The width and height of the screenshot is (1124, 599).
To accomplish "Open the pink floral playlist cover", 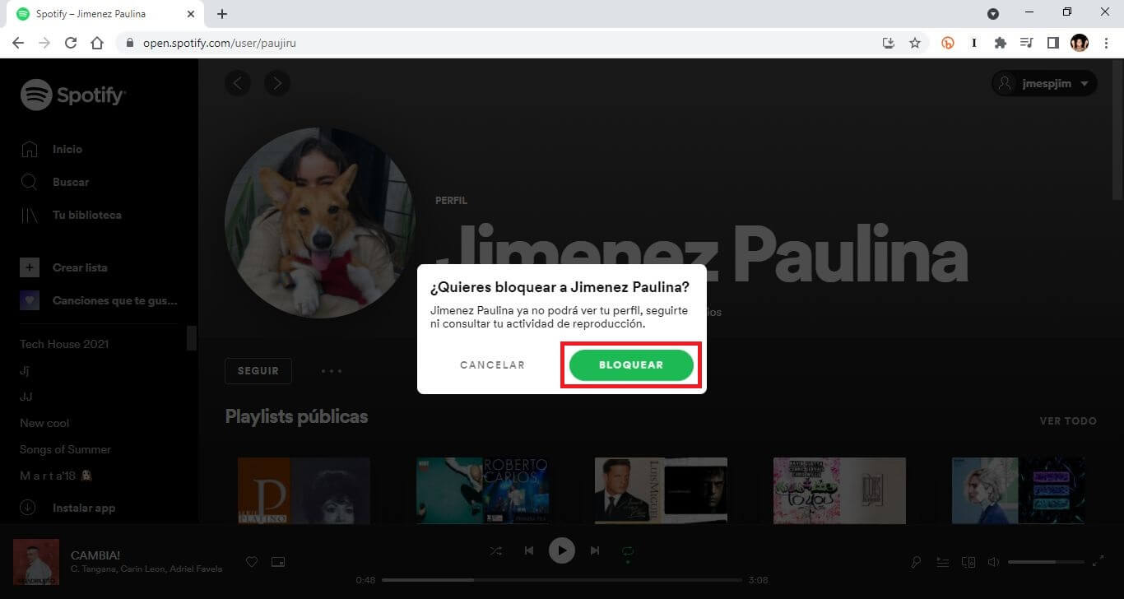I will coord(839,490).
